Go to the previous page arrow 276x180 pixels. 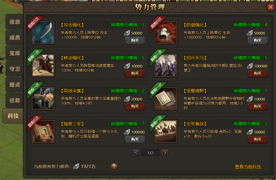click(x=136, y=153)
